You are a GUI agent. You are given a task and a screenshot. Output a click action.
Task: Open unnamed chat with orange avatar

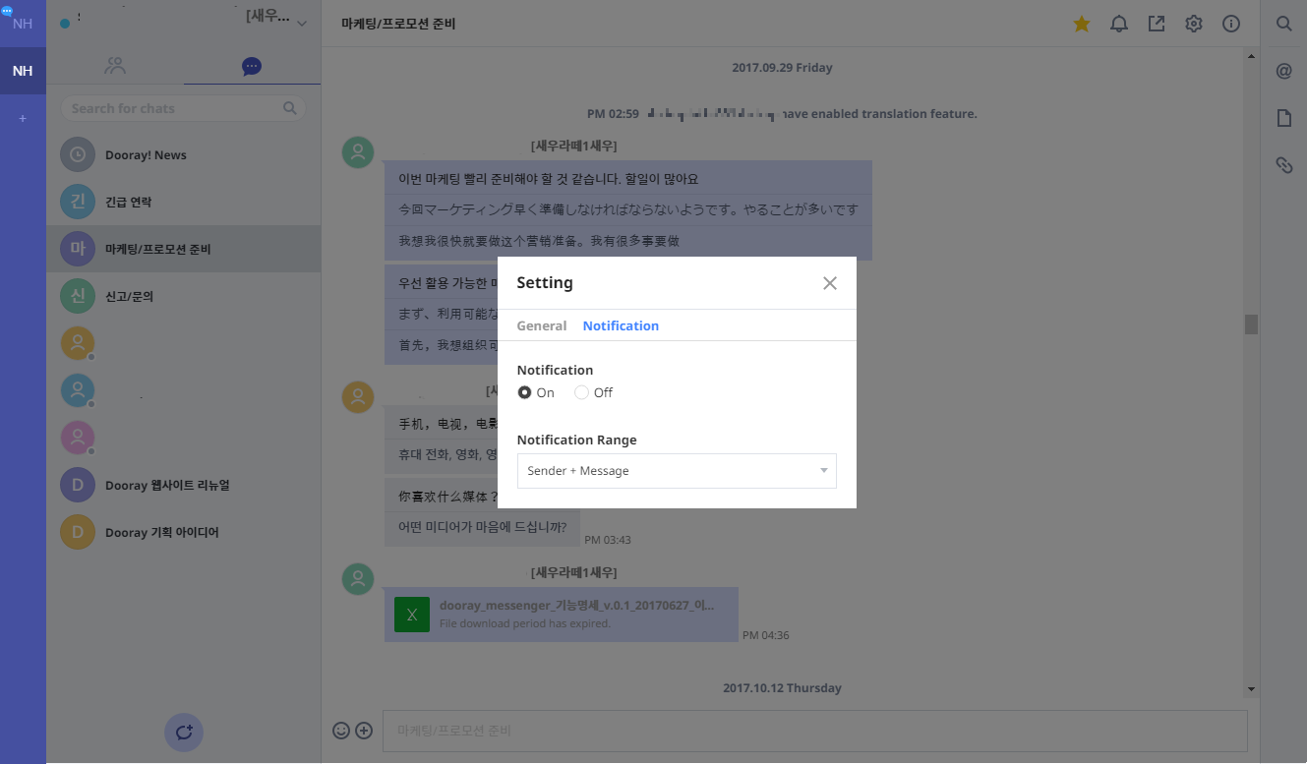click(x=184, y=344)
